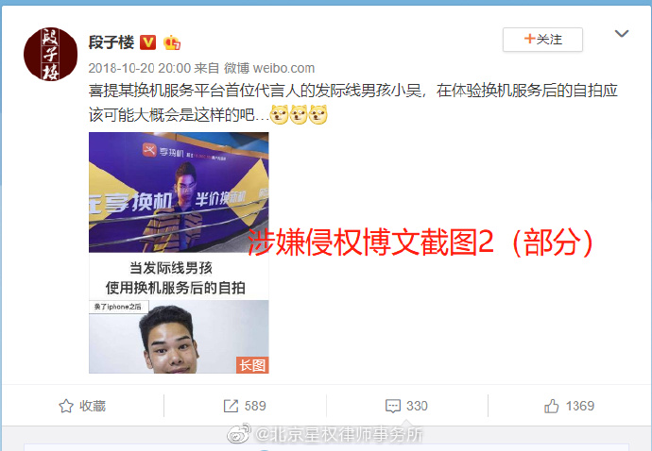Click the 589 repost count
The image size is (652, 451).
click(x=255, y=406)
